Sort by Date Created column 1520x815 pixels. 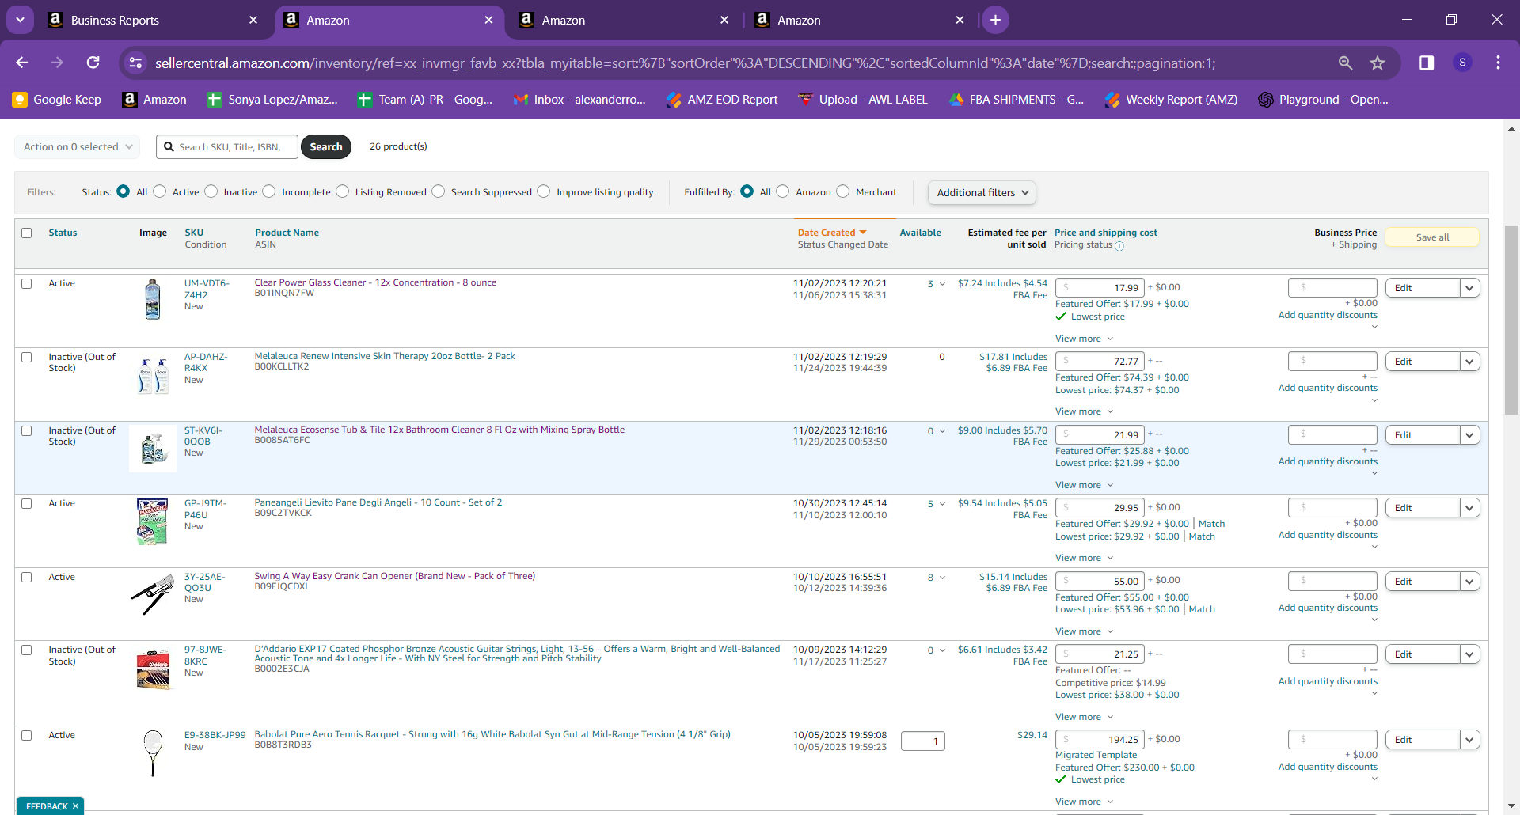point(832,233)
